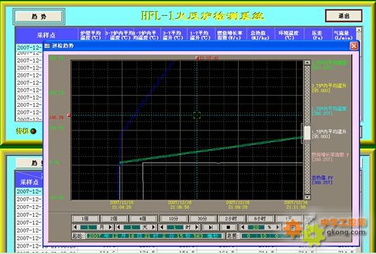Click the 退出 exit button
Screen dimensions: 376x254
click(x=344, y=16)
